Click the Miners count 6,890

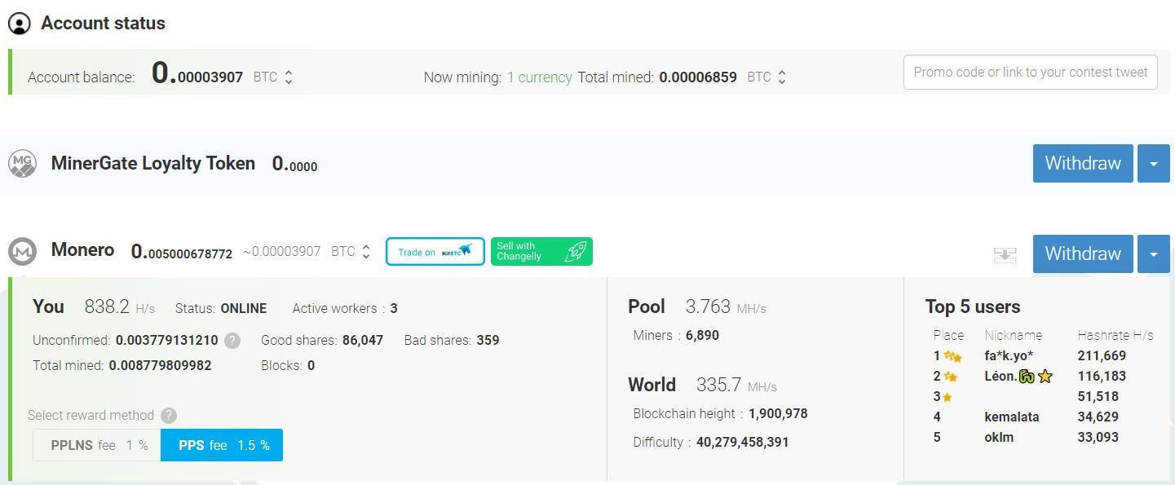703,336
